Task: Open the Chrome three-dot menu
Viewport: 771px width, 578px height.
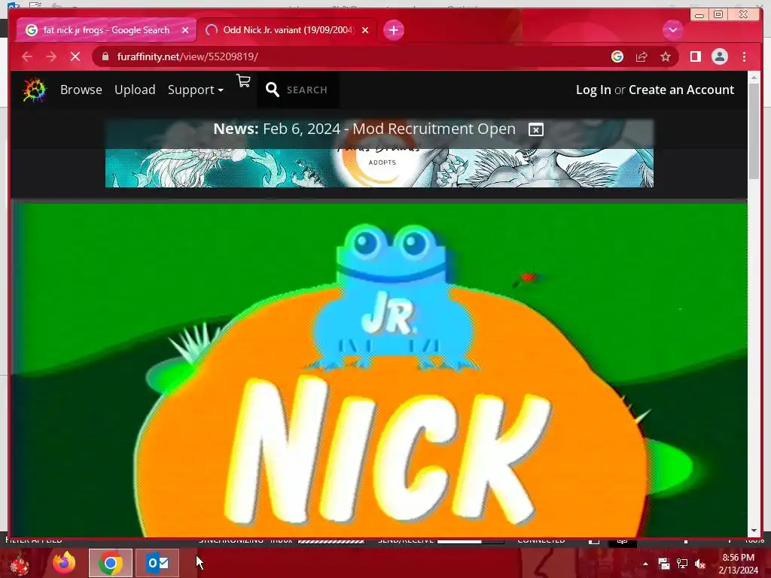Action: pyautogui.click(x=744, y=56)
